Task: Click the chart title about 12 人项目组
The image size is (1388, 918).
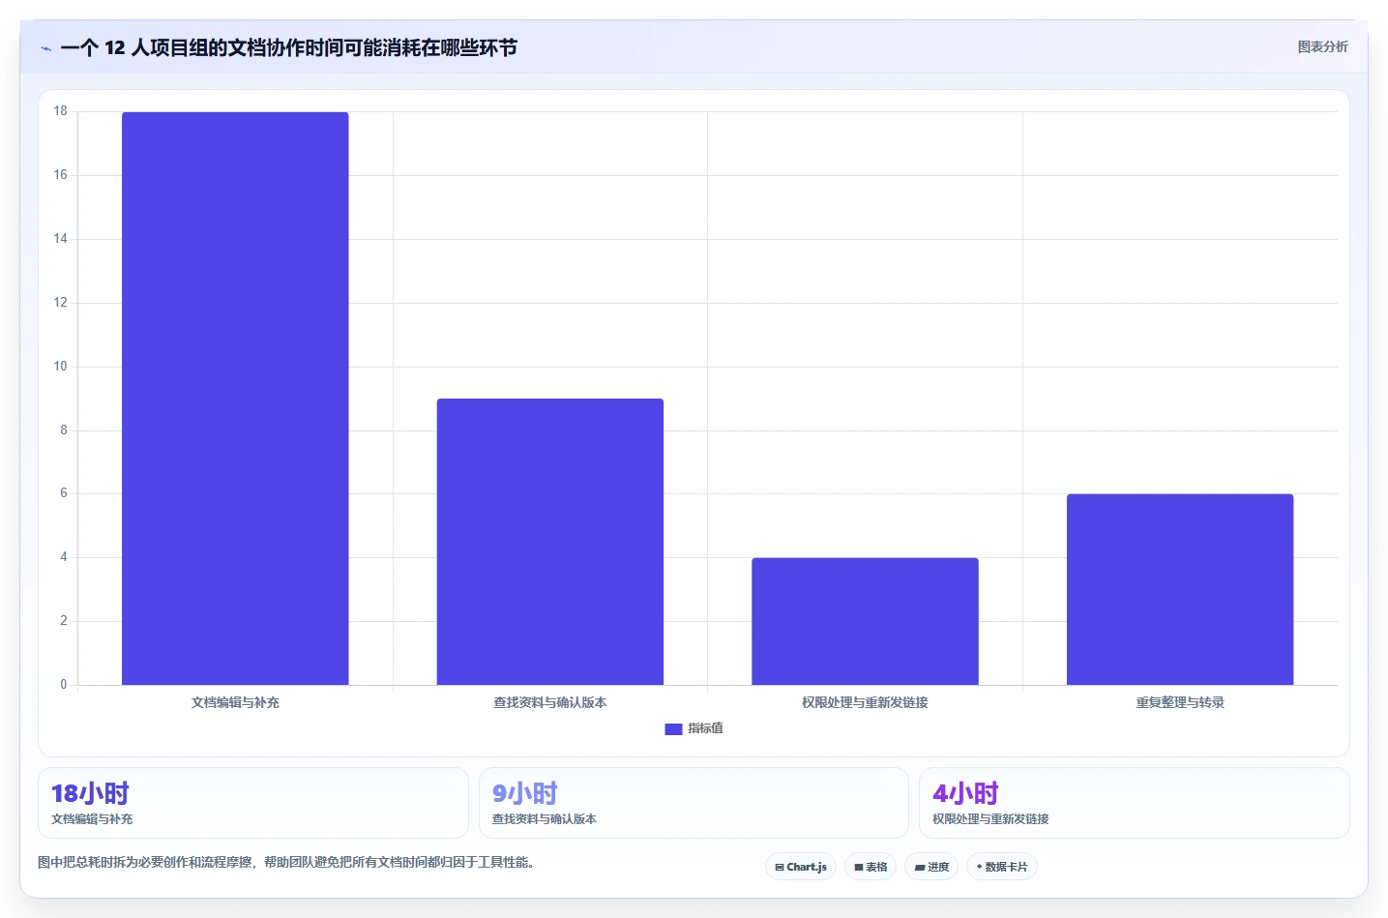Action: coord(288,47)
